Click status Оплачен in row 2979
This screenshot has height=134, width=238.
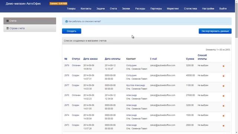(76, 66)
